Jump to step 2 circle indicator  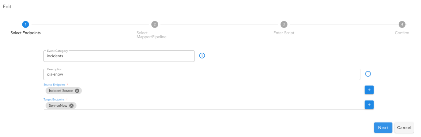coord(155,25)
